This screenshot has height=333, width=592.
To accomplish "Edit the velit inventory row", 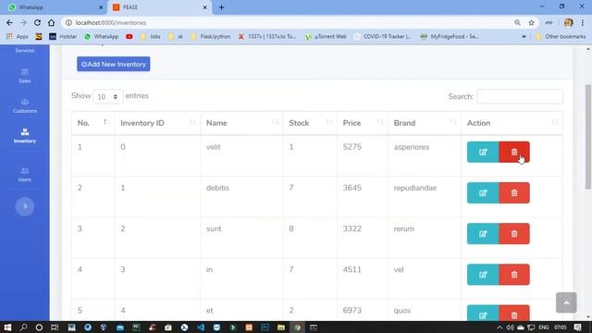I will click(483, 152).
